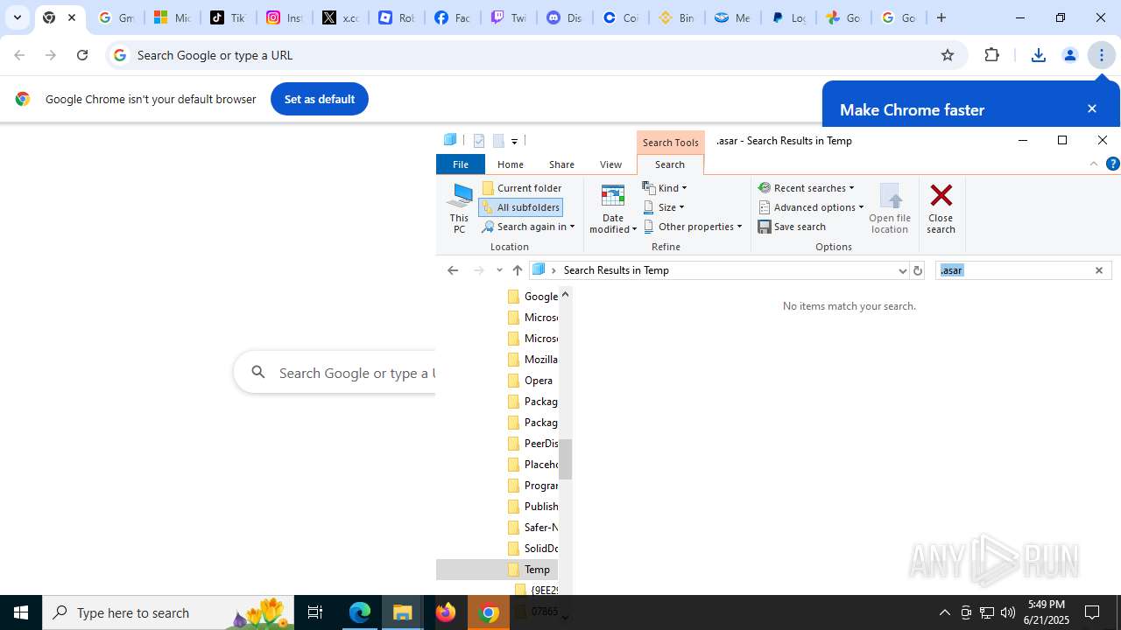Select the Search ribbon tab
This screenshot has width=1121, height=630.
click(x=670, y=164)
